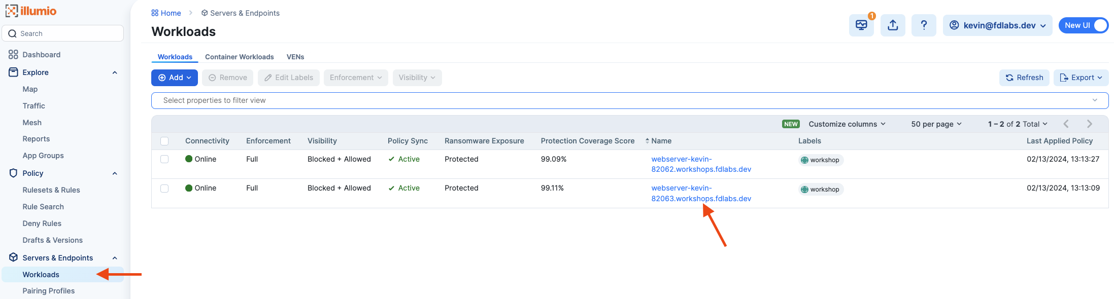Click the 99.09% coverage score

[554, 159]
